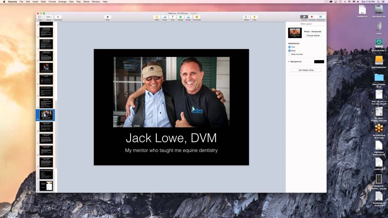Insert a Table from toolbar
Image resolution: width=388 pixels, height=218 pixels.
click(x=157, y=17)
